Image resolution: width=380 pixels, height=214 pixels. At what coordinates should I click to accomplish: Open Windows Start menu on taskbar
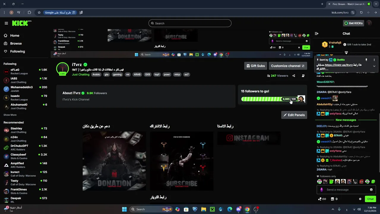[124, 209]
